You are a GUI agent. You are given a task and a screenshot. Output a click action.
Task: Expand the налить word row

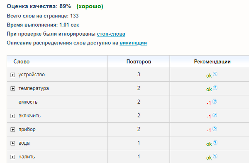[x=13, y=157]
